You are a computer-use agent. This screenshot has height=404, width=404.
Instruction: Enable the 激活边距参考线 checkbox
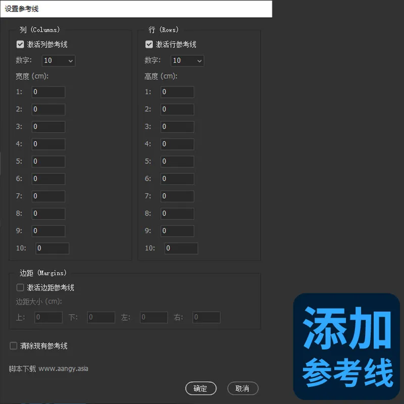click(x=20, y=287)
